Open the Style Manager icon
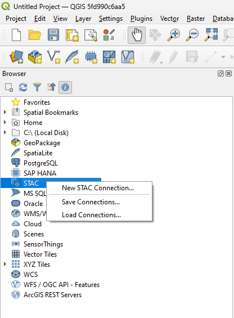 [109, 35]
